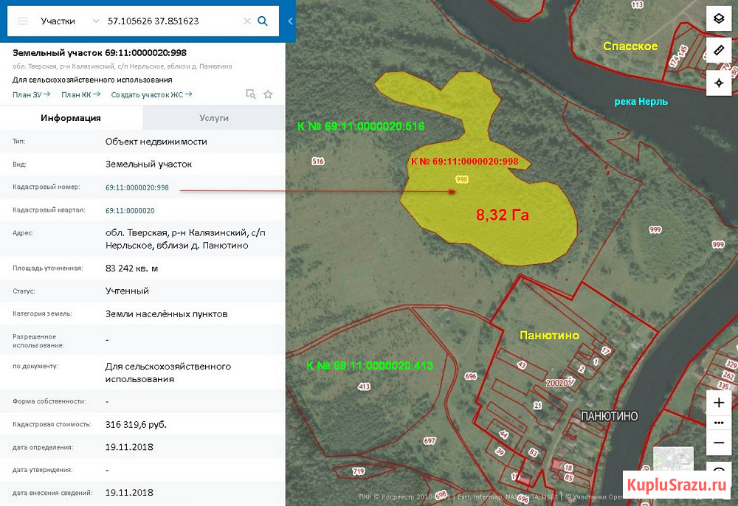Image resolution: width=738 pixels, height=506 pixels.
Task: Switch to the Информация tab
Action: coord(71,117)
